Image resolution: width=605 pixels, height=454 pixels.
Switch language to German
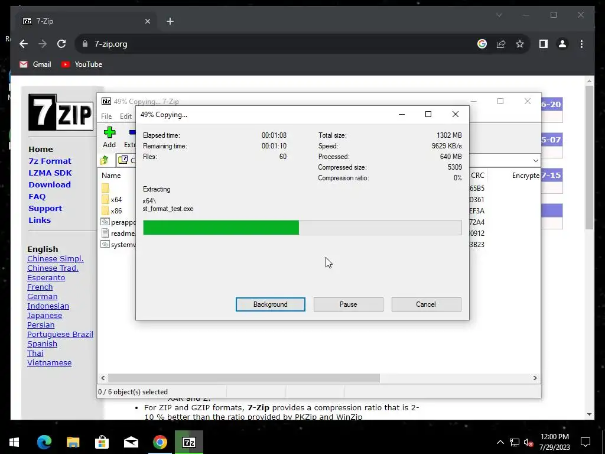[42, 297]
